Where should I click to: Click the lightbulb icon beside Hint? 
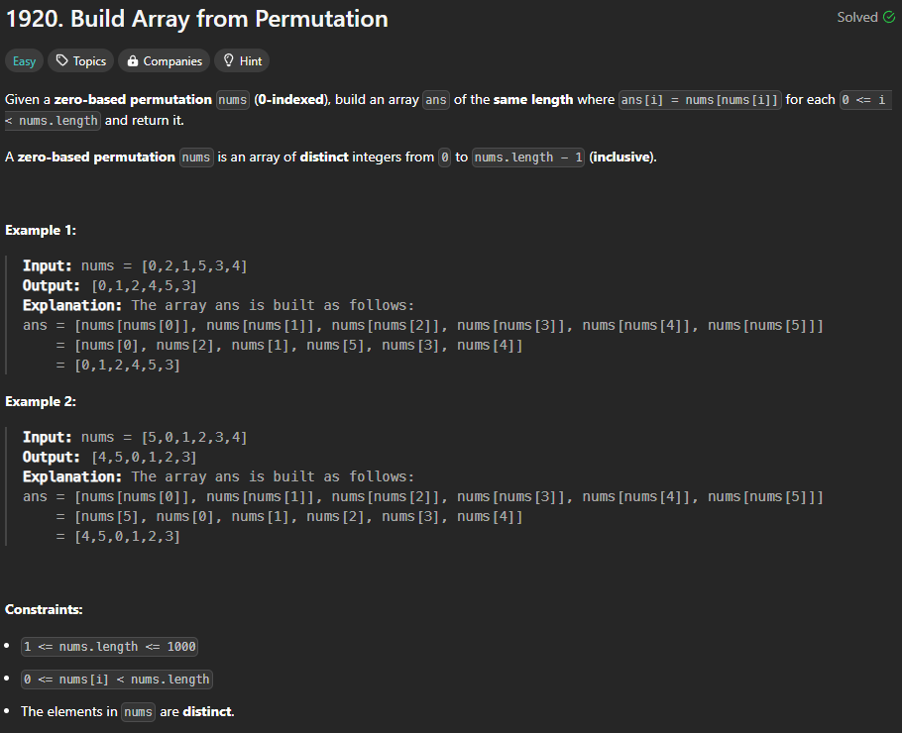229,61
